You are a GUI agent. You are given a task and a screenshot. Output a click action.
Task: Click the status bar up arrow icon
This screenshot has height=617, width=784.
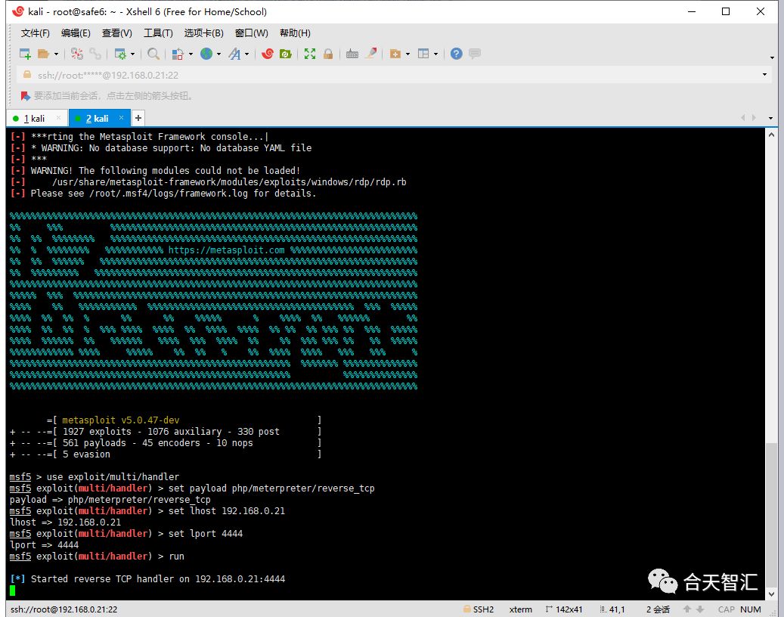coord(687,609)
